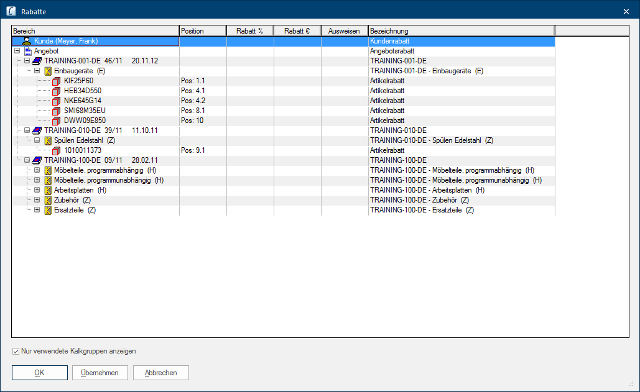Click the red article icon for SMI68M35EU
The image size is (640, 392).
[x=57, y=111]
